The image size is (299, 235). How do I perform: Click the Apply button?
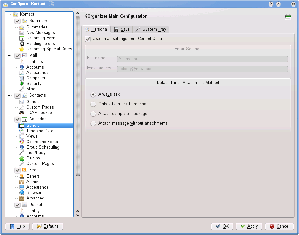tap(249, 226)
